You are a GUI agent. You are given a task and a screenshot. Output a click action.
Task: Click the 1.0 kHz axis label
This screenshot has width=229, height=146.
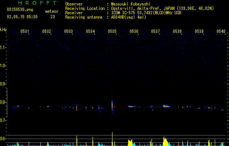[3, 66]
